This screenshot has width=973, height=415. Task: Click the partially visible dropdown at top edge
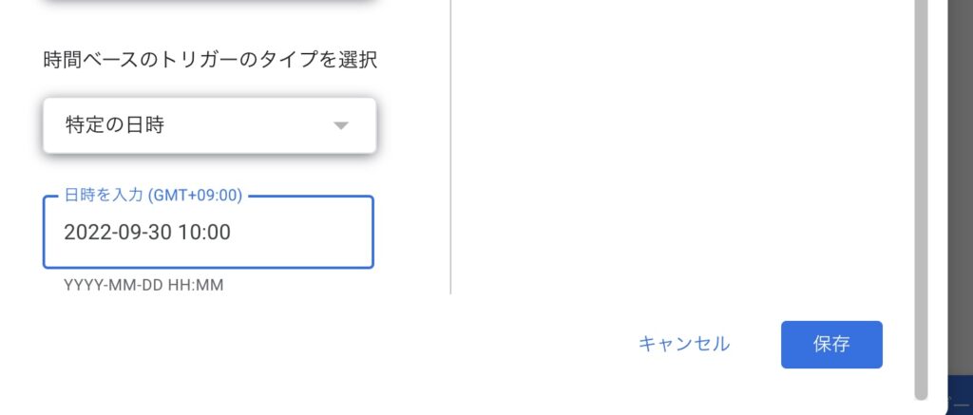pyautogui.click(x=209, y=8)
